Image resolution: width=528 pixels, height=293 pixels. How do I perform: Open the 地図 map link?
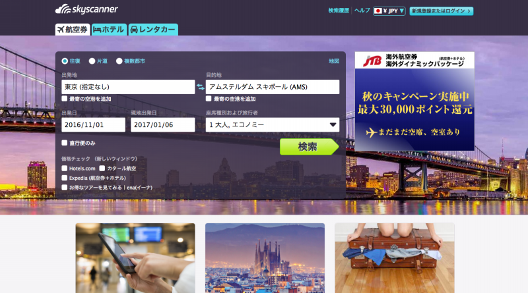click(x=333, y=61)
